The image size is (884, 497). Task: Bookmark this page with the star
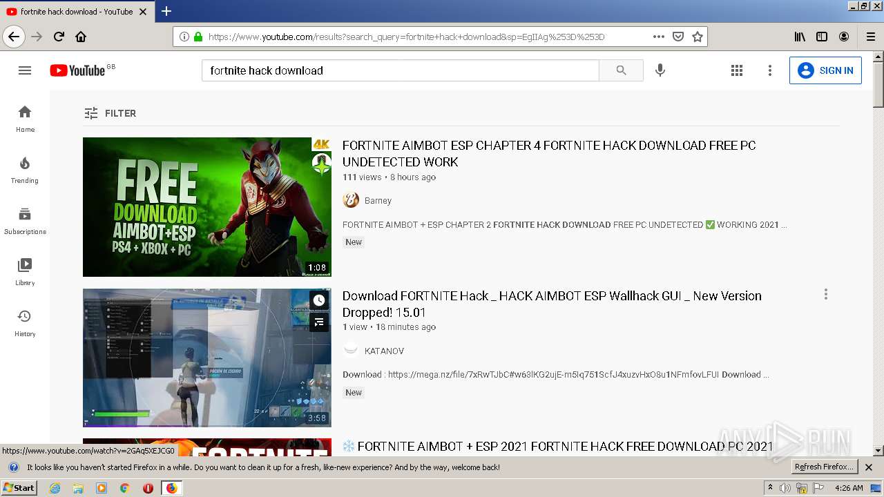(x=698, y=37)
